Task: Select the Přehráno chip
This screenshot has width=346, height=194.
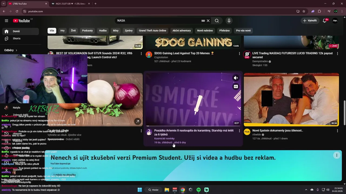Action: [224, 31]
